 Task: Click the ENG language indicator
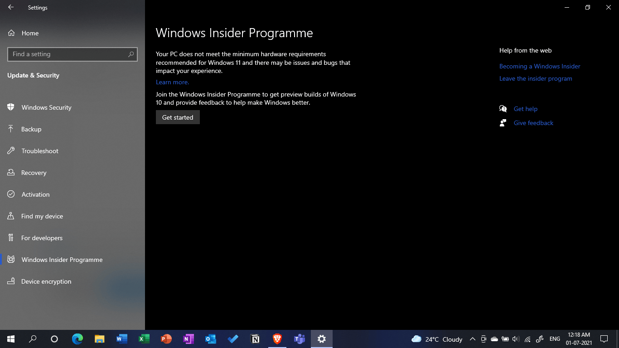[x=555, y=339]
